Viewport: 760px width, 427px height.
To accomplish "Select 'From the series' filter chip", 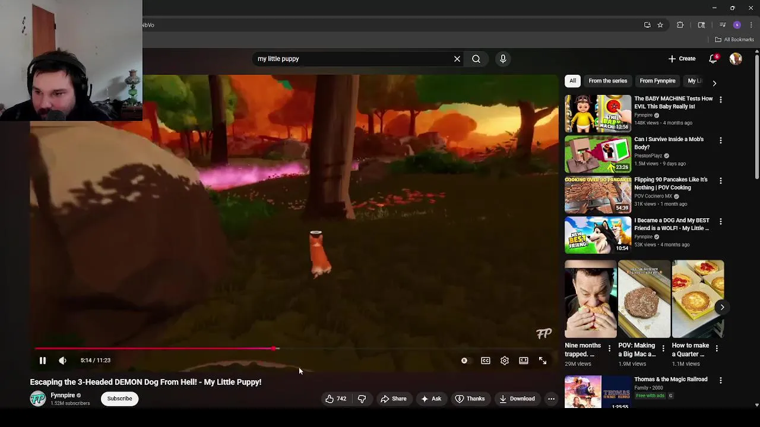I will (607, 81).
